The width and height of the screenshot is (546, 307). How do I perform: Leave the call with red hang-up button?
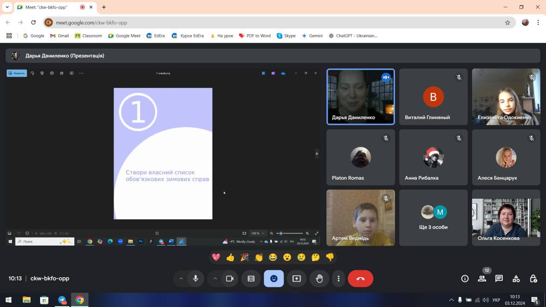coord(360,278)
